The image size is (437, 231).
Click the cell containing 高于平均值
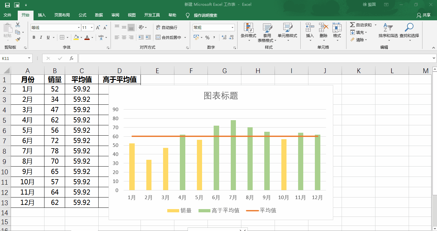coord(120,80)
